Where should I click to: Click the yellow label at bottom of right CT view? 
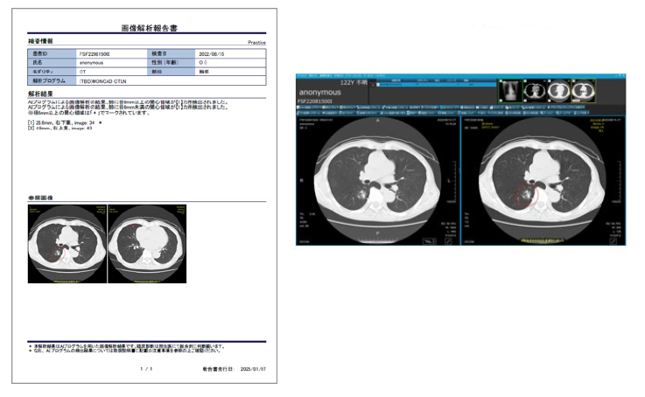tap(543, 241)
